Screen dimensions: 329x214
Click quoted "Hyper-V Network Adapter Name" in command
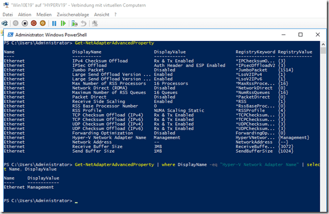point(259,165)
